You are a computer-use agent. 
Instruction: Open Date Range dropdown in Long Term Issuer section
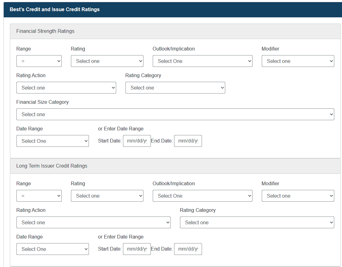click(x=52, y=249)
